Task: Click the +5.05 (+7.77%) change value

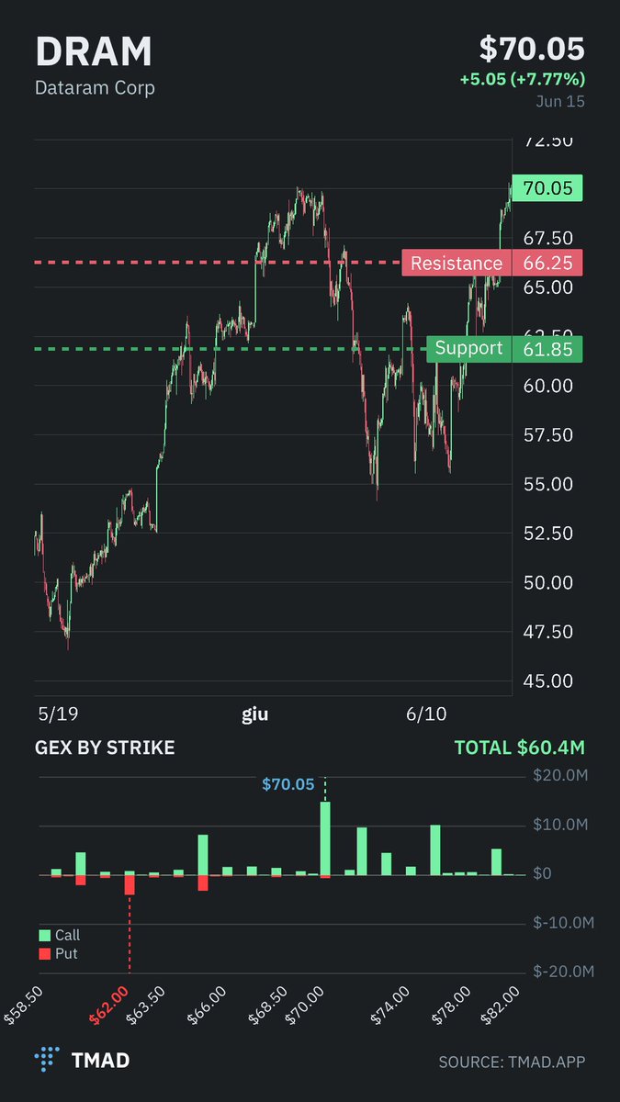Action: click(x=523, y=79)
